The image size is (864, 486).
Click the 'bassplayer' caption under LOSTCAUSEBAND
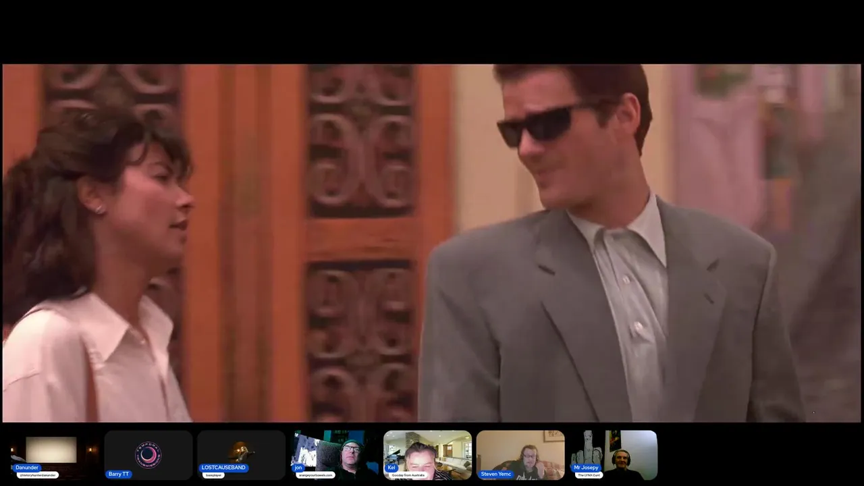coord(214,475)
